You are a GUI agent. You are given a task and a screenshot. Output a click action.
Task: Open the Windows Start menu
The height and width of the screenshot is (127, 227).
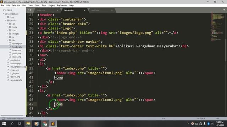click(x=4, y=124)
